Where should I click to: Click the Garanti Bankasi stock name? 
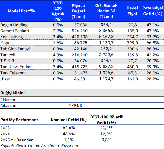click(x=15, y=31)
